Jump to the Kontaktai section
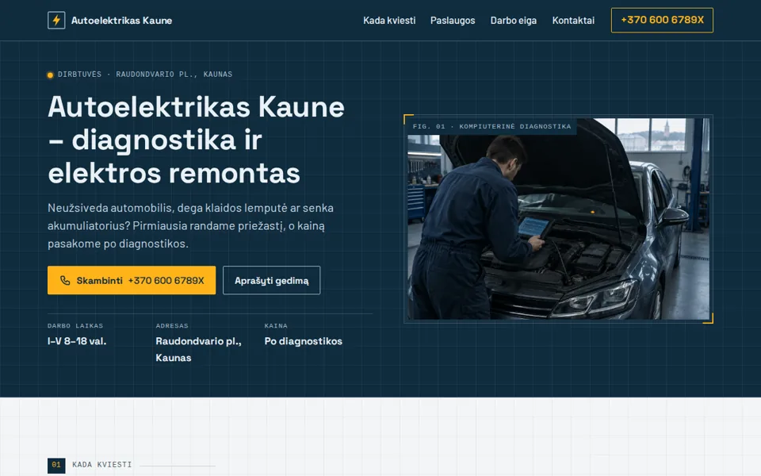The height and width of the screenshot is (476, 761). [x=573, y=21]
